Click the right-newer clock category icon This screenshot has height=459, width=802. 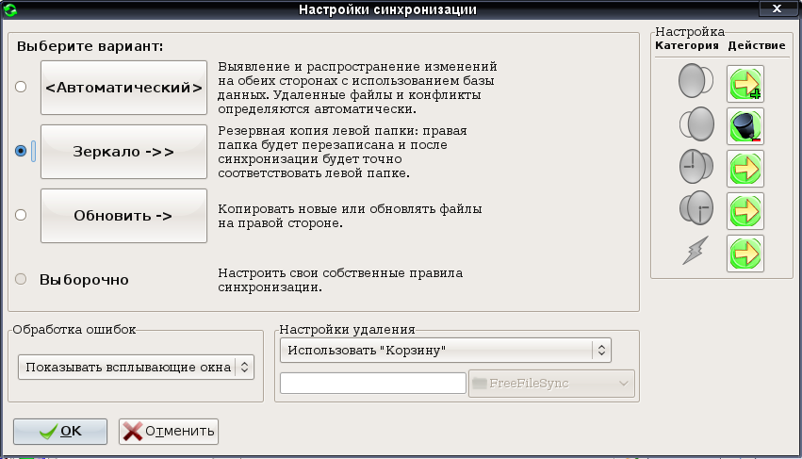(x=696, y=208)
